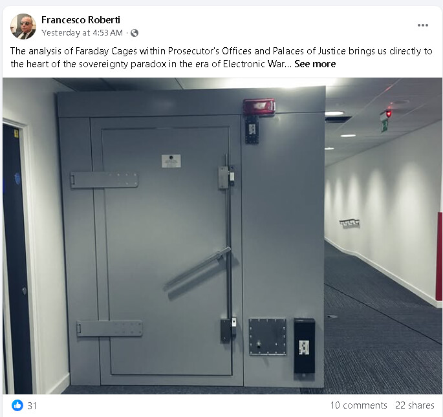Image resolution: width=443 pixels, height=417 pixels.
Task: Click the red alarm light on the cage
Action: coord(259,107)
